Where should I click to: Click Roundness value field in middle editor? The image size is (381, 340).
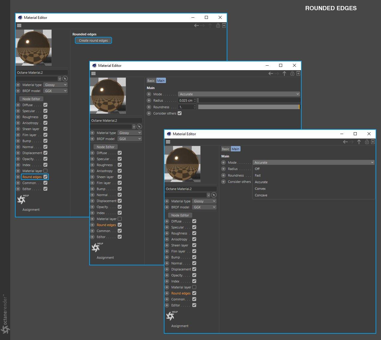186,107
